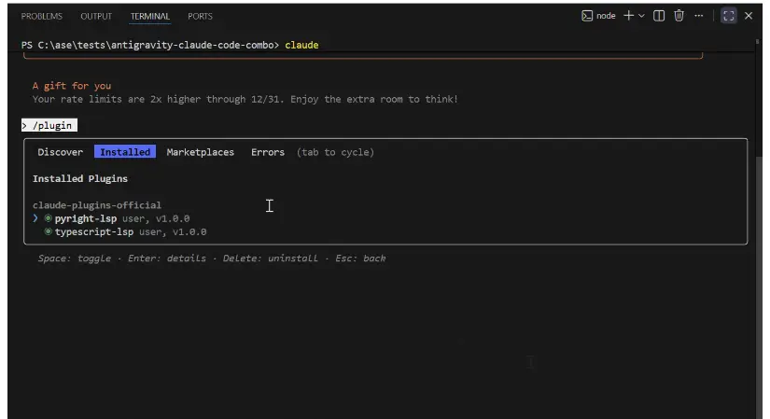Open the terminal more actions menu
Image resolution: width=770 pixels, height=419 pixels.
click(698, 16)
